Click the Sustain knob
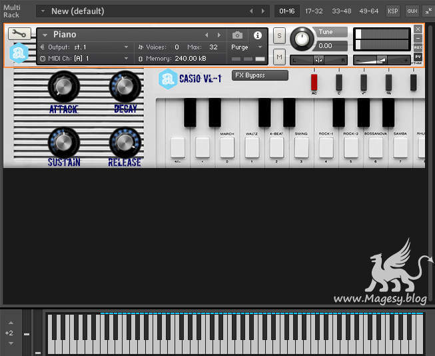Screen dimensions: 435x356 (64, 142)
